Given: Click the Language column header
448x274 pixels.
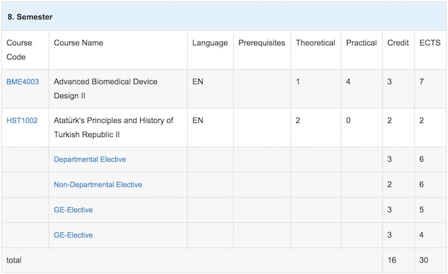Looking at the screenshot, I should pos(210,43).
